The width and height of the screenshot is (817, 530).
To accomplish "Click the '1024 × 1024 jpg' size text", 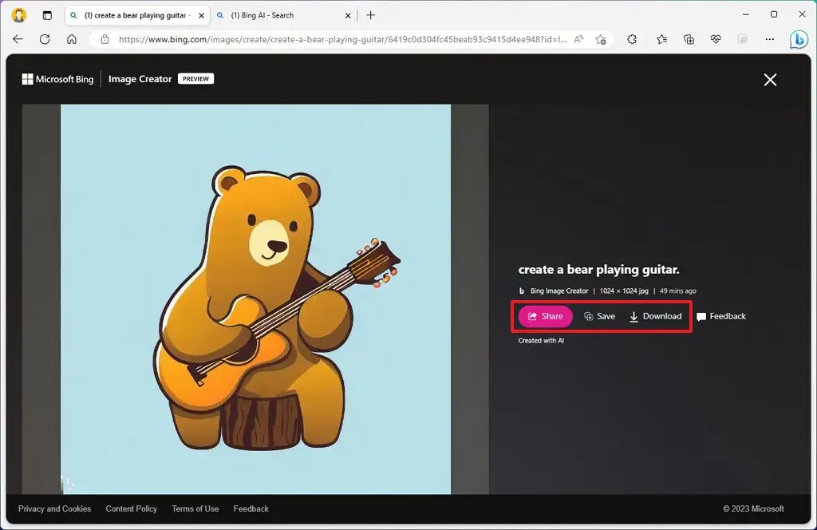I will click(624, 291).
